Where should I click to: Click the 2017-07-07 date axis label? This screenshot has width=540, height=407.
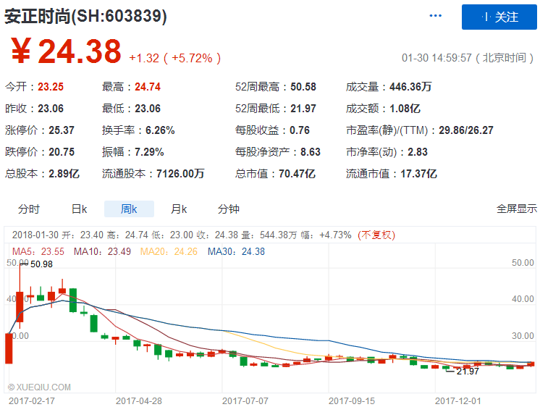point(245,401)
